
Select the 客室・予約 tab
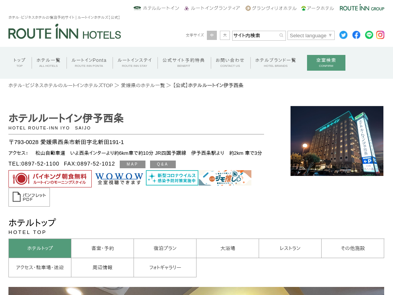pyautogui.click(x=102, y=249)
